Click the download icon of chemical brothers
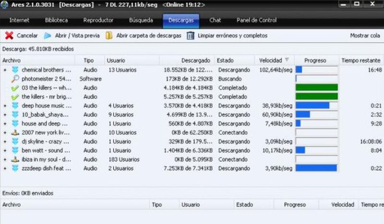This screenshot has width=384, height=224. (15, 70)
